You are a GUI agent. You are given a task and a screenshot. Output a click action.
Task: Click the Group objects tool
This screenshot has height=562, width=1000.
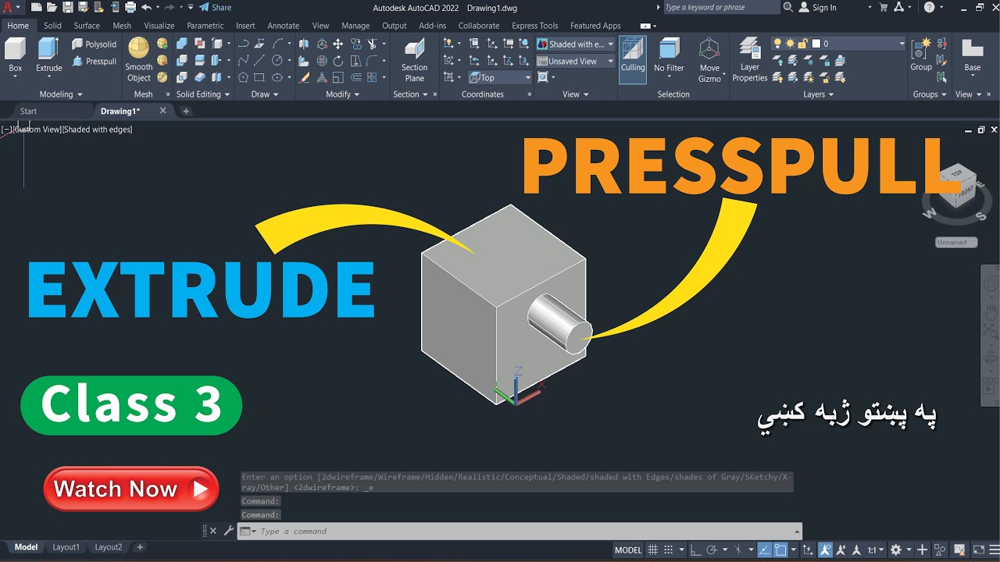point(921,55)
